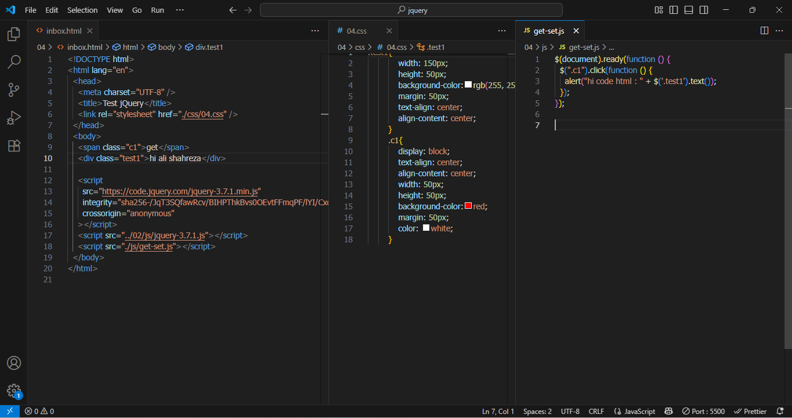Open more actions for 04.css editor group
792x418 pixels.
pos(502,31)
